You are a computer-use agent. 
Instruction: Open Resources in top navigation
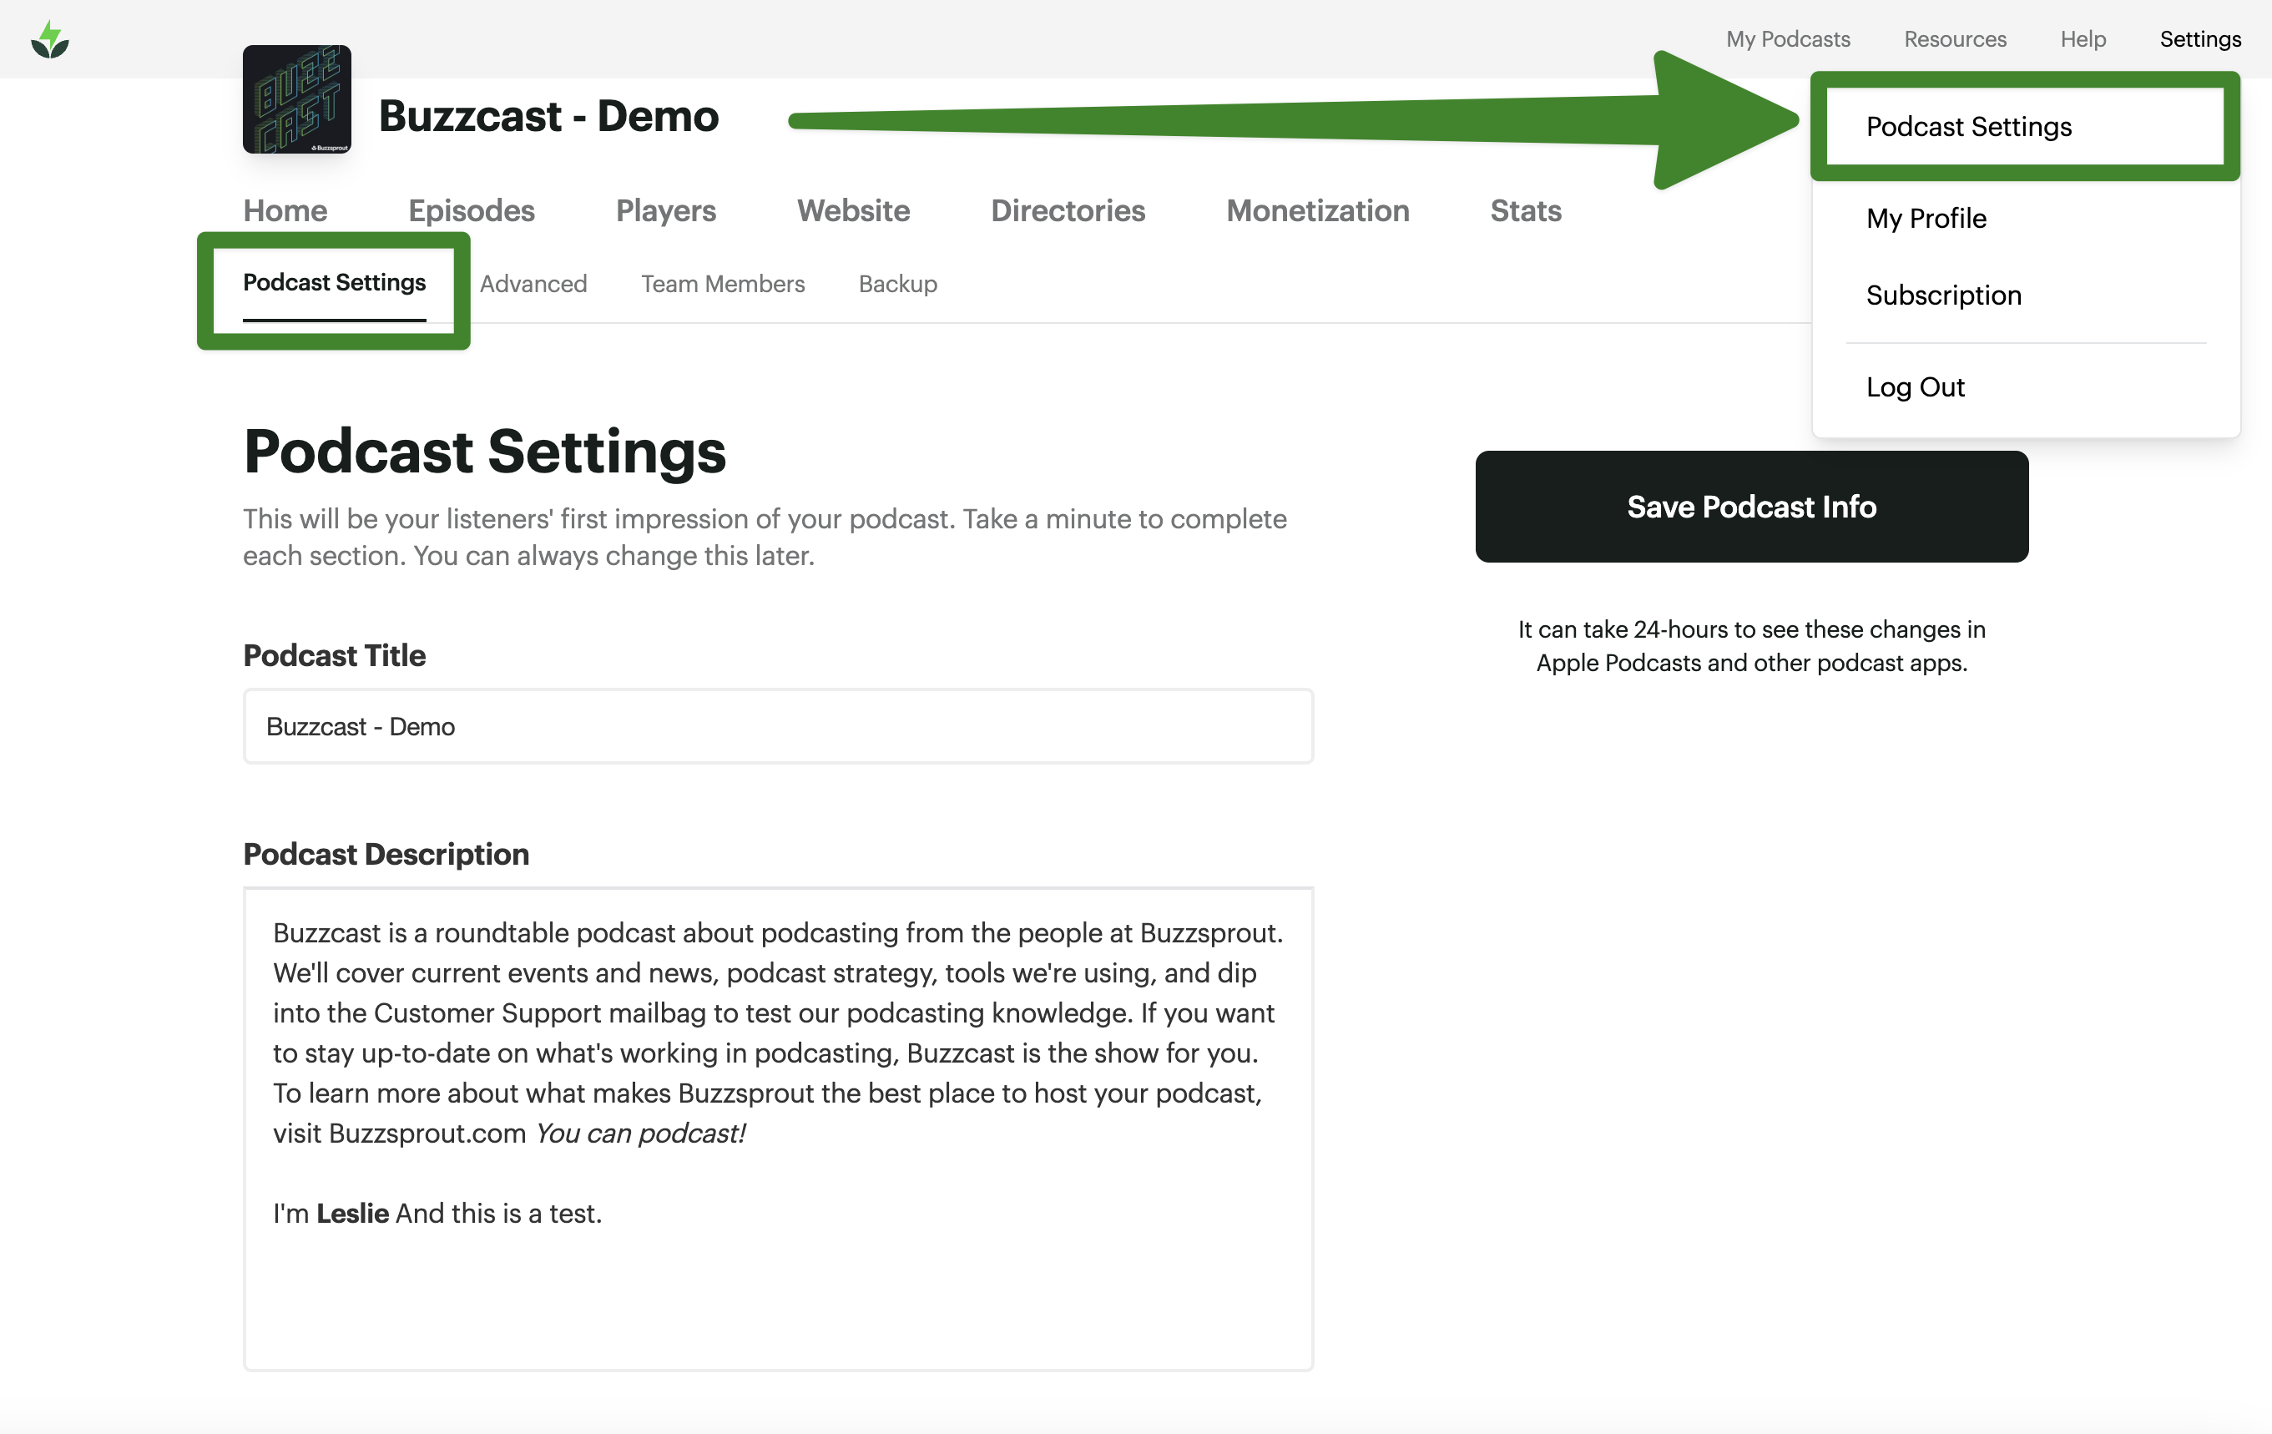pyautogui.click(x=1954, y=38)
